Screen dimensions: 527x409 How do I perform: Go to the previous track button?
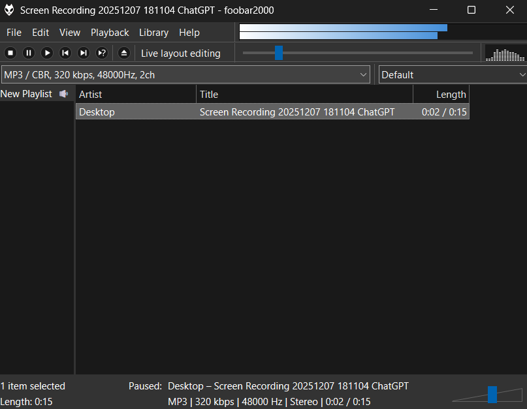pos(65,53)
